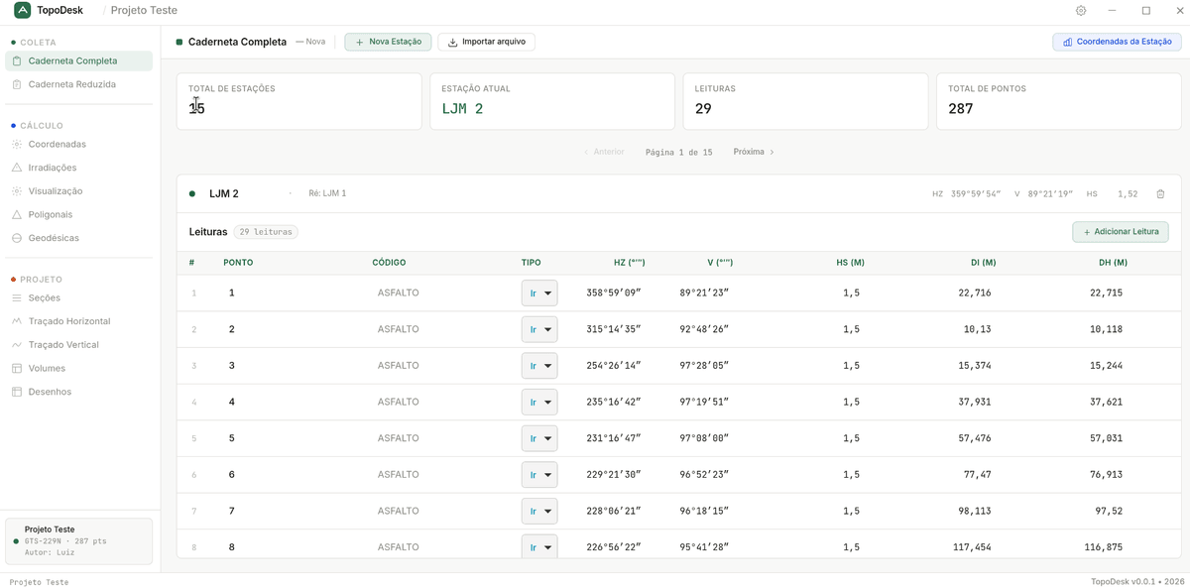Open Poligonais in sidebar
The width and height of the screenshot is (1190, 588).
(79, 214)
